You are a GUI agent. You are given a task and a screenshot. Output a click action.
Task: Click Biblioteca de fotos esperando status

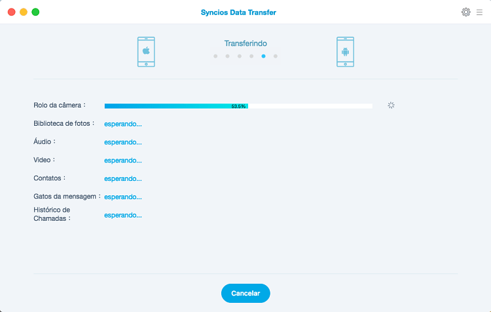pyautogui.click(x=122, y=123)
